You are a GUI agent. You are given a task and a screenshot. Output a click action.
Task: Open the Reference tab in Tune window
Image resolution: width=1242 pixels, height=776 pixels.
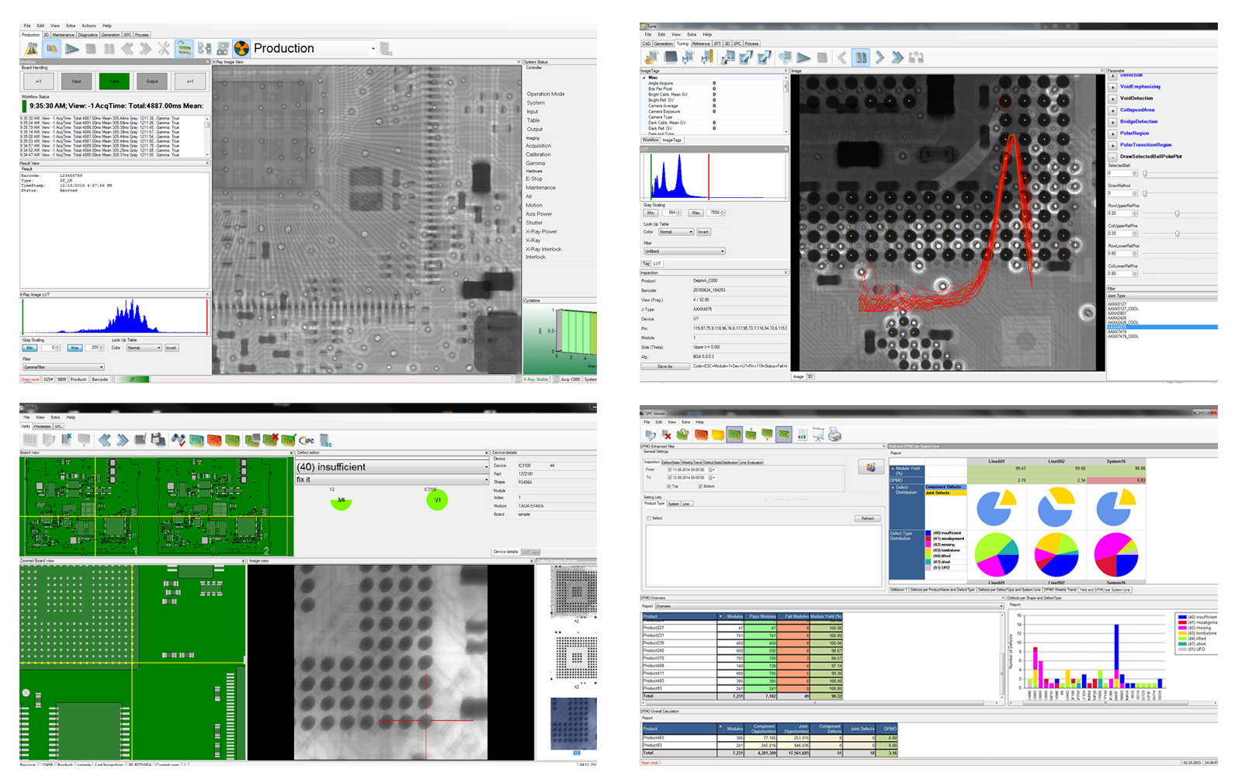tap(701, 43)
